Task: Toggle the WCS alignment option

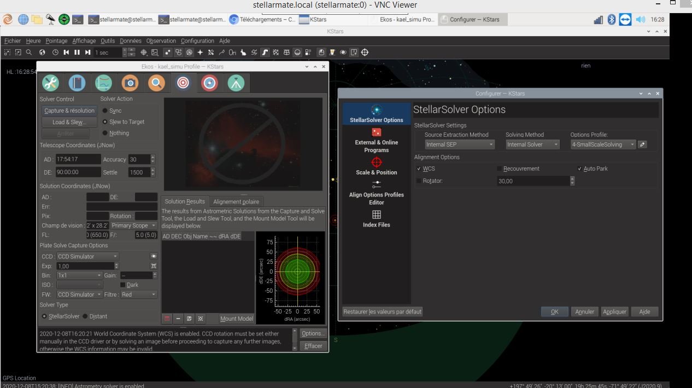Action: coord(426,169)
